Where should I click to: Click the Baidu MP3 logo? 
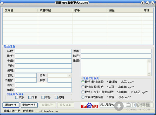click(x=89, y=105)
